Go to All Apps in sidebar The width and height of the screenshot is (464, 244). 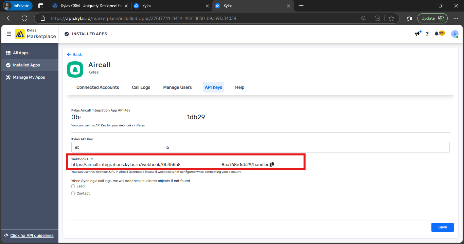30,53
